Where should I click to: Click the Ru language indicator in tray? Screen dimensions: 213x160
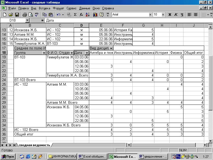tap(178, 157)
